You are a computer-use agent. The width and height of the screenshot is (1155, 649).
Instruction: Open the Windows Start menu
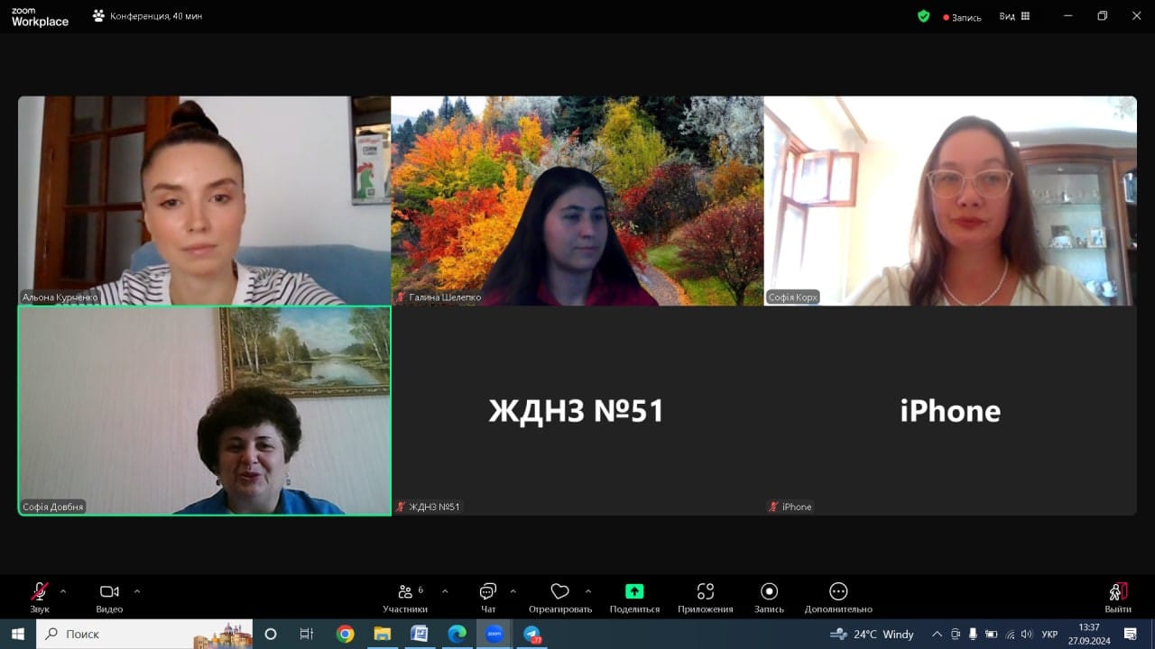[x=17, y=634]
